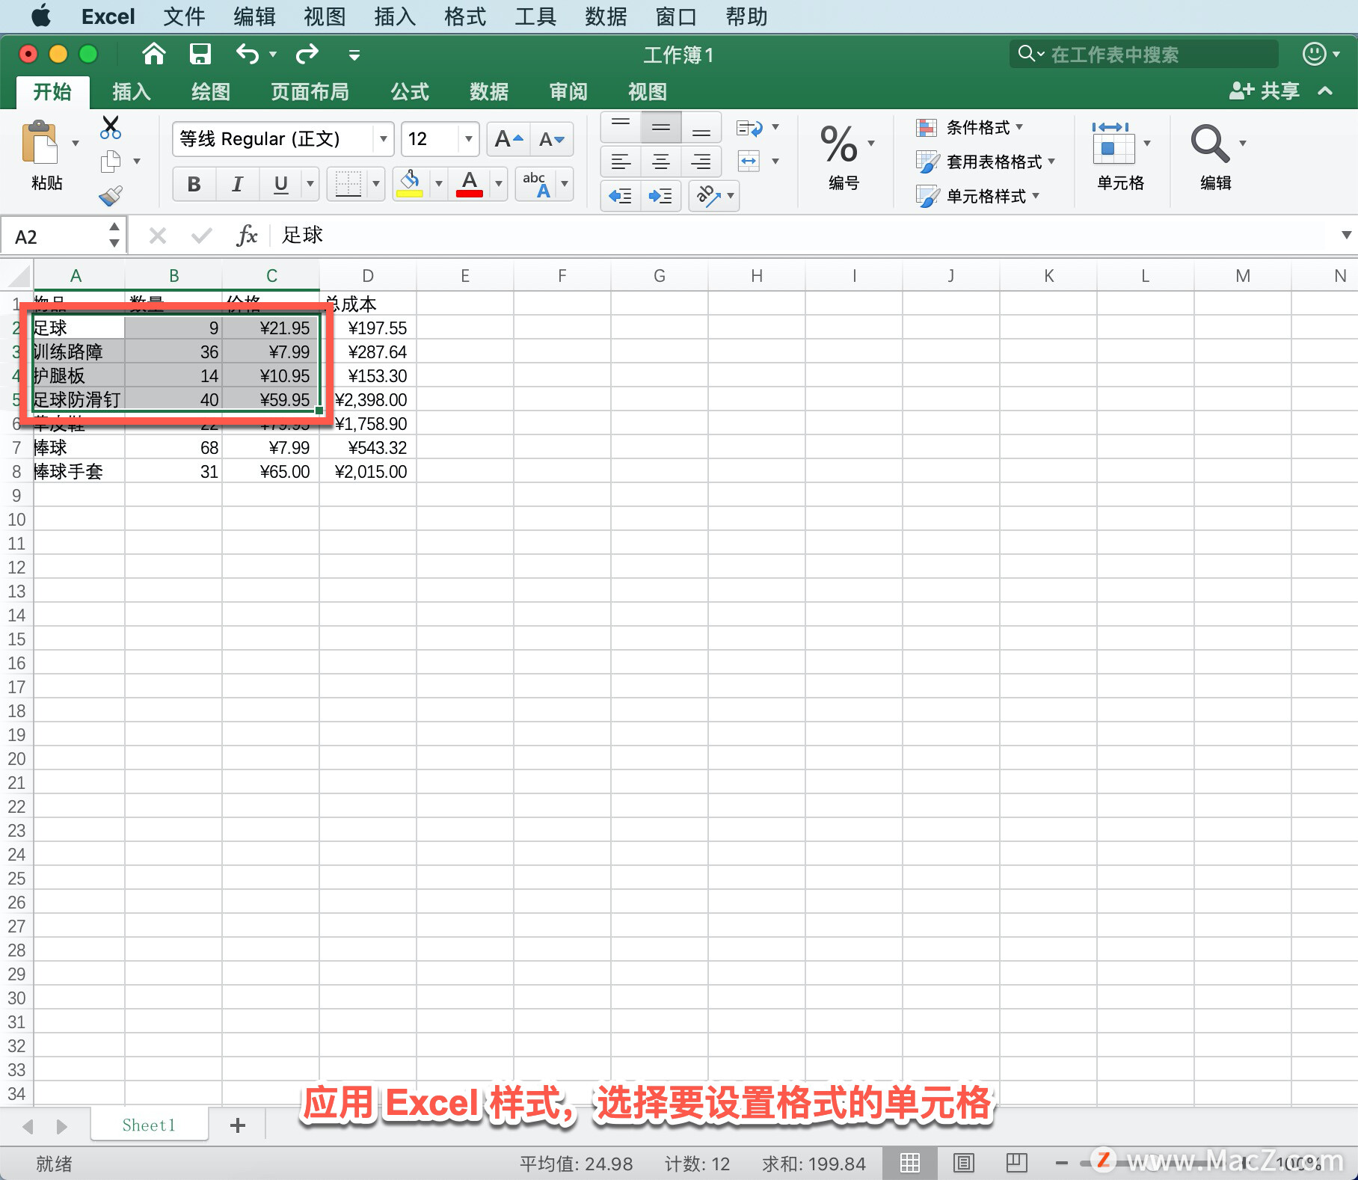
Task: Switch to the 页面布局 ribbon tab
Action: tap(310, 92)
